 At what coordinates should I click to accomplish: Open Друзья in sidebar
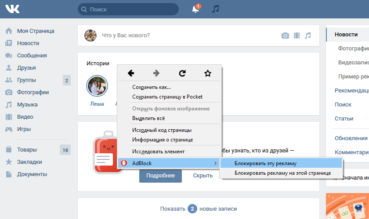click(x=26, y=67)
